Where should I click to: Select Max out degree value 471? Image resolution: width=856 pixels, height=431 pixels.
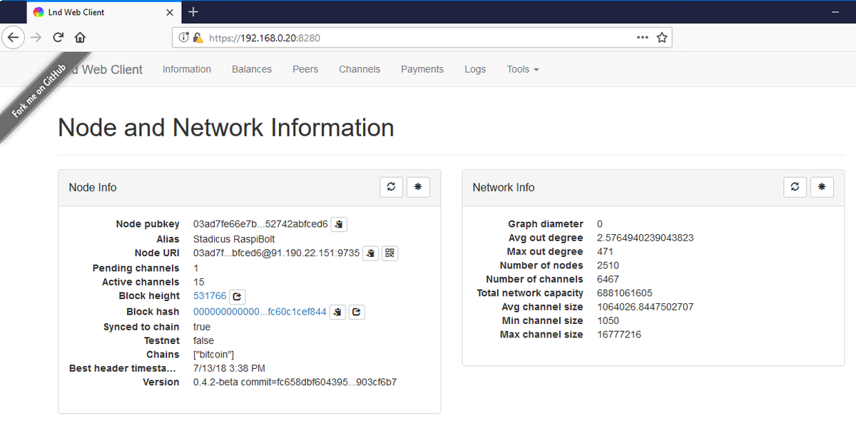pyautogui.click(x=606, y=251)
